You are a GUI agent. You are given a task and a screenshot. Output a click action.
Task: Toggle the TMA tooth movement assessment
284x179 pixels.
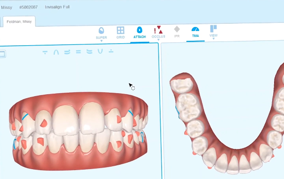tap(195, 32)
